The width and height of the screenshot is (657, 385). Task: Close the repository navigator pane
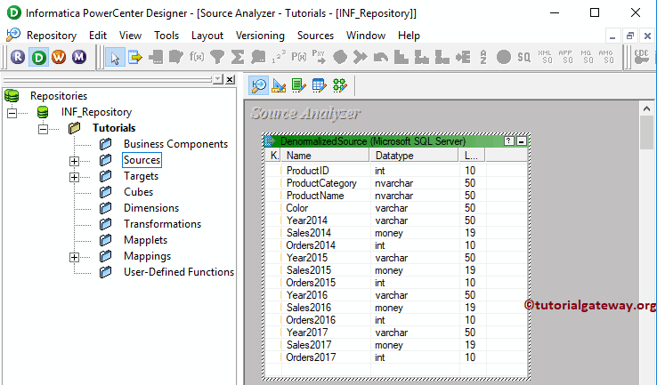click(231, 79)
